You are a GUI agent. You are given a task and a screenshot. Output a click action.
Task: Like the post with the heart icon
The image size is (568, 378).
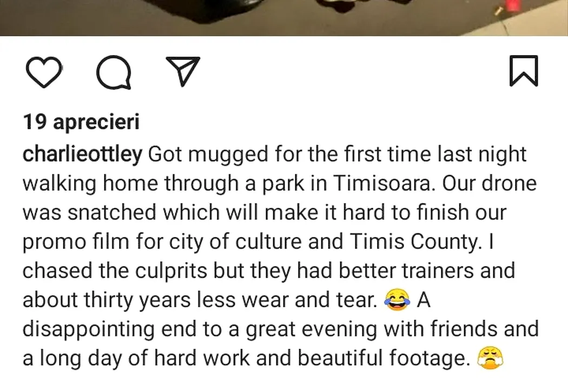pos(43,72)
